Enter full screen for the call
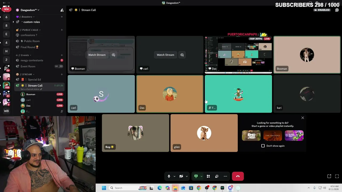The height and width of the screenshot is (192, 342). [x=337, y=176]
